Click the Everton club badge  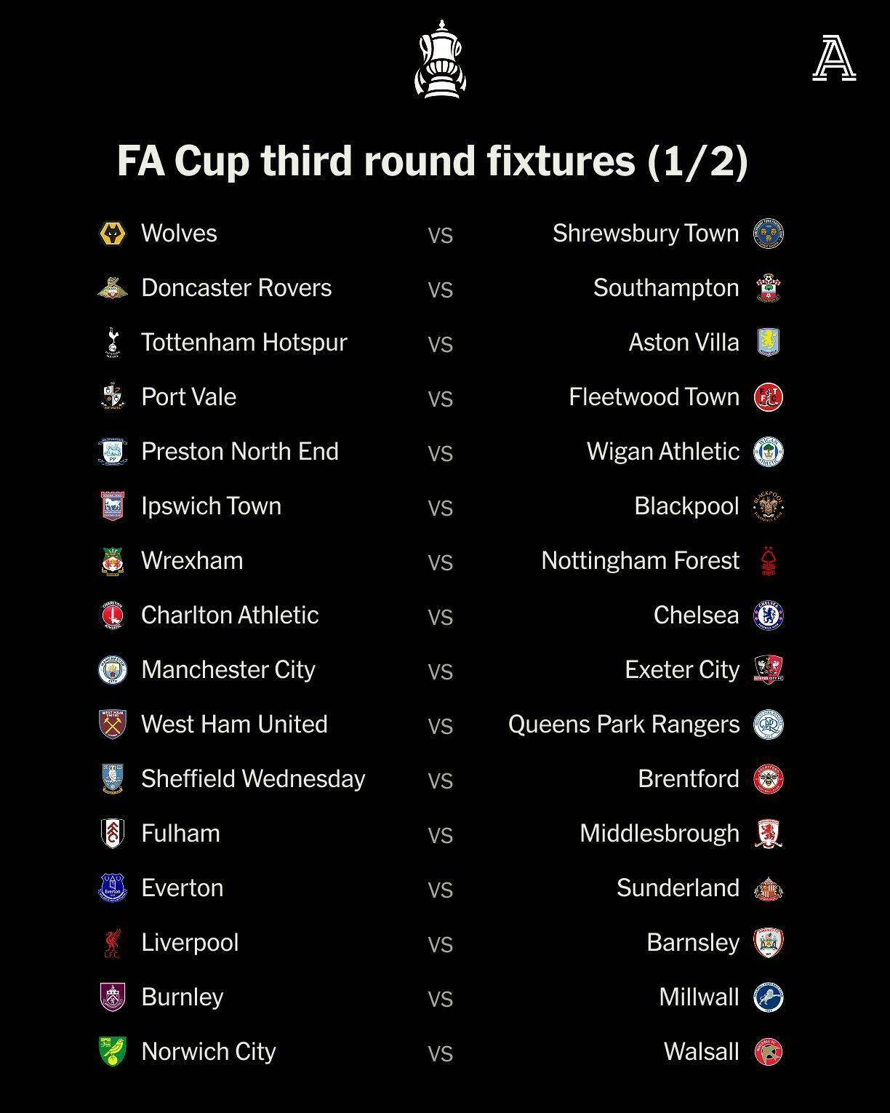pyautogui.click(x=113, y=888)
